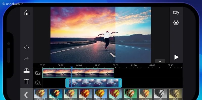Apply the Nostalgia filter

(100, 94)
